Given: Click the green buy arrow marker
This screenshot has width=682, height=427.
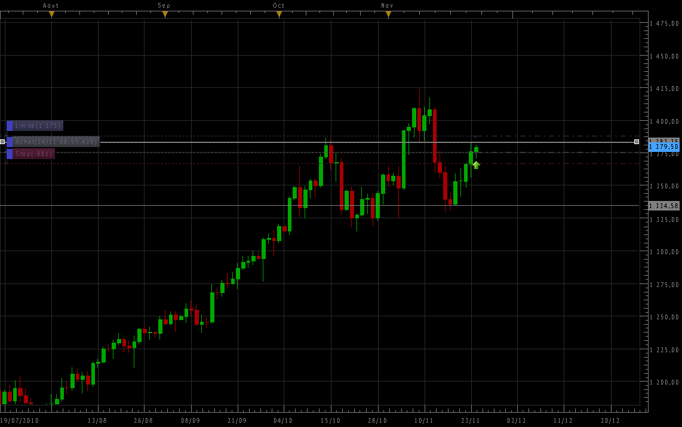Looking at the screenshot, I should 476,164.
